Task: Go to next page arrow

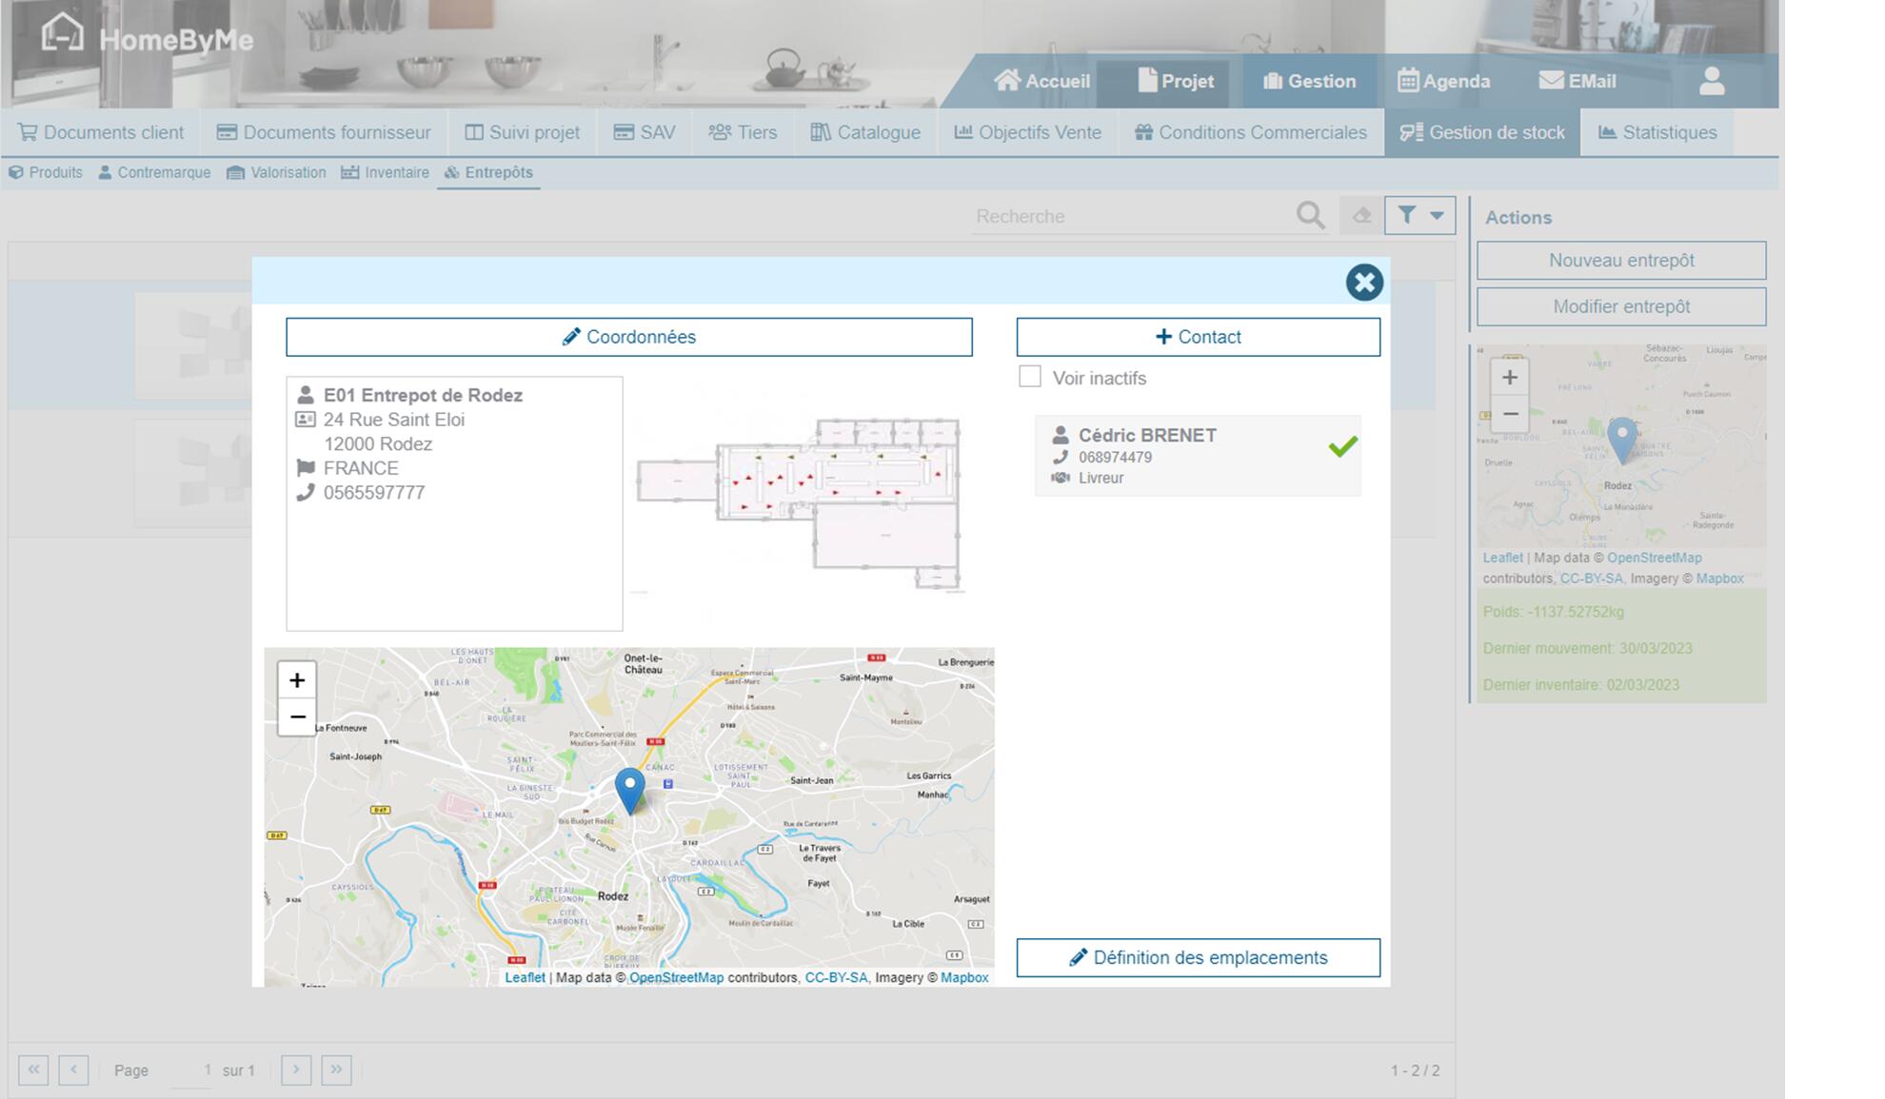Action: [296, 1070]
